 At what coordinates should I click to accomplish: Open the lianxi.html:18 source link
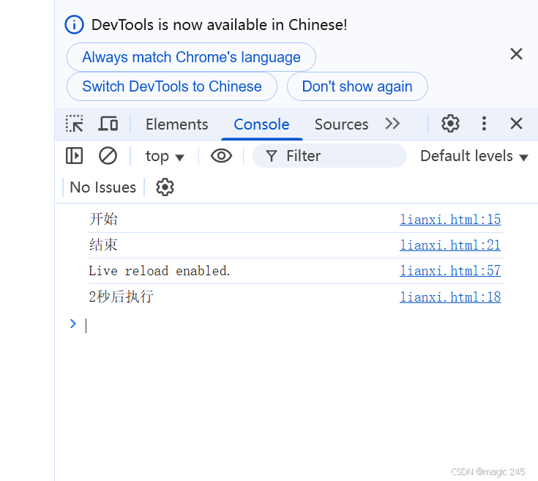(450, 297)
